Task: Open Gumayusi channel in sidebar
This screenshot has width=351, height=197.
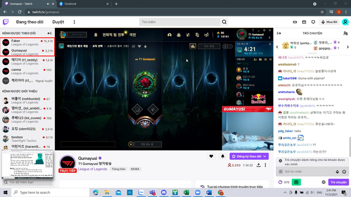Action: pyautogui.click(x=27, y=52)
